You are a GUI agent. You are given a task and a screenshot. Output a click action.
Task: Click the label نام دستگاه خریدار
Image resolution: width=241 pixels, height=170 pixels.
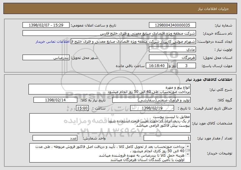218,34
